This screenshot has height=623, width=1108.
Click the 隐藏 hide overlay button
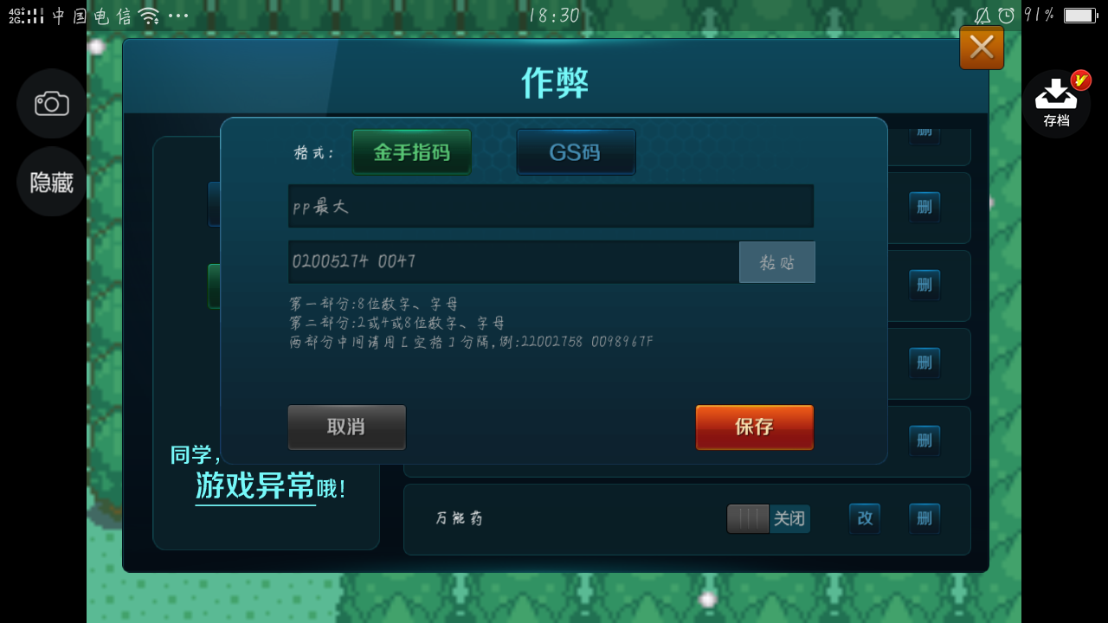point(51,182)
